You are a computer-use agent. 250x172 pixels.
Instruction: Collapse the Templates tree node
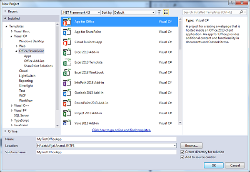[x=7, y=26]
